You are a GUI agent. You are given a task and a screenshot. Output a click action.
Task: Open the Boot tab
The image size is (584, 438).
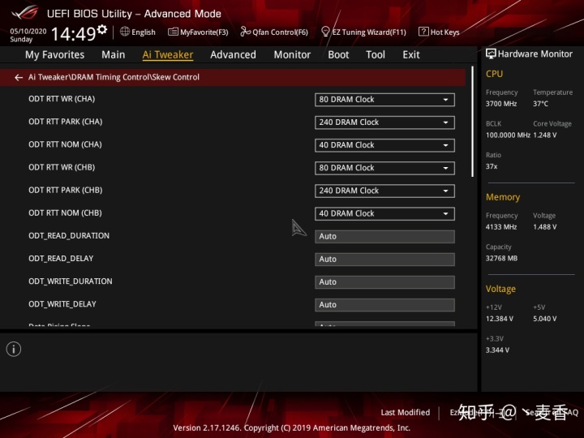[x=338, y=55]
